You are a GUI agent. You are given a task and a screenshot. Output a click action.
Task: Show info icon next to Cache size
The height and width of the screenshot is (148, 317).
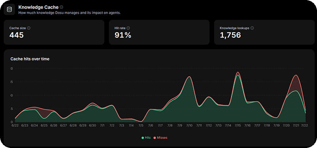point(29,28)
